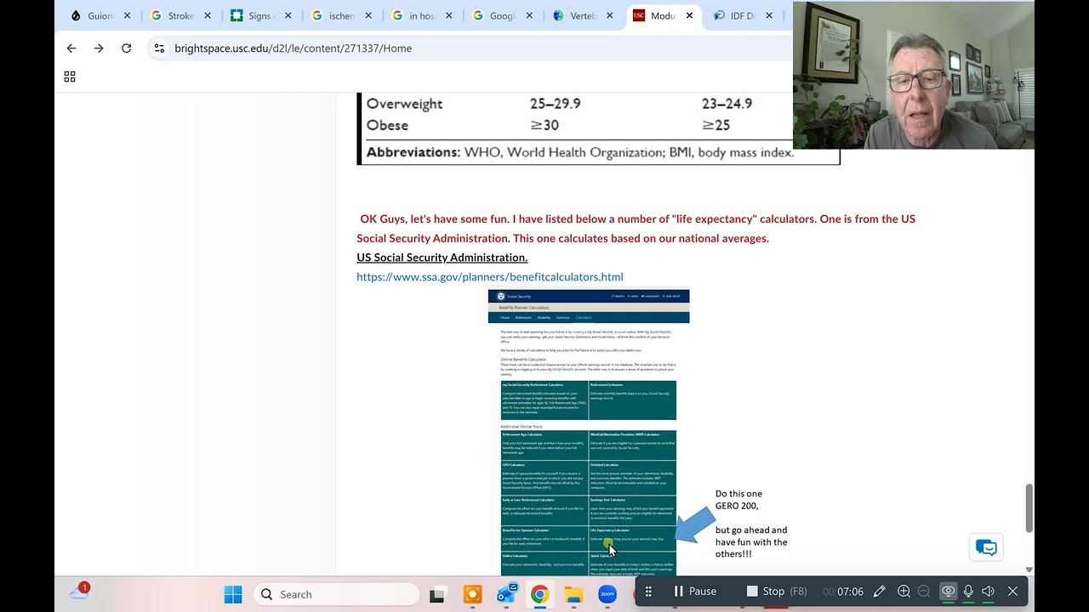Image resolution: width=1089 pixels, height=612 pixels.
Task: Click the 'Overweight' table row label
Action: [404, 104]
